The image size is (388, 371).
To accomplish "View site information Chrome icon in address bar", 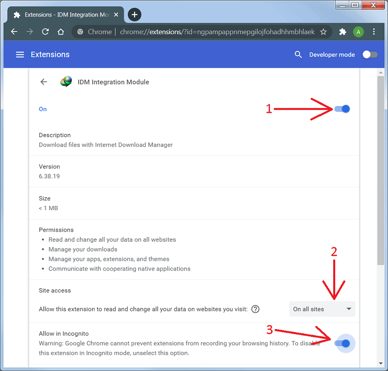I will 80,32.
